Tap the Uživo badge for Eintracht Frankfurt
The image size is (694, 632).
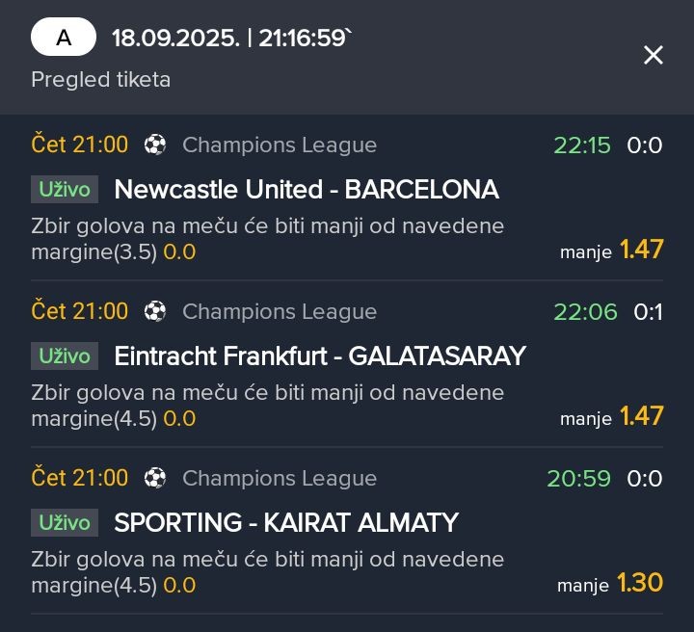[65, 356]
